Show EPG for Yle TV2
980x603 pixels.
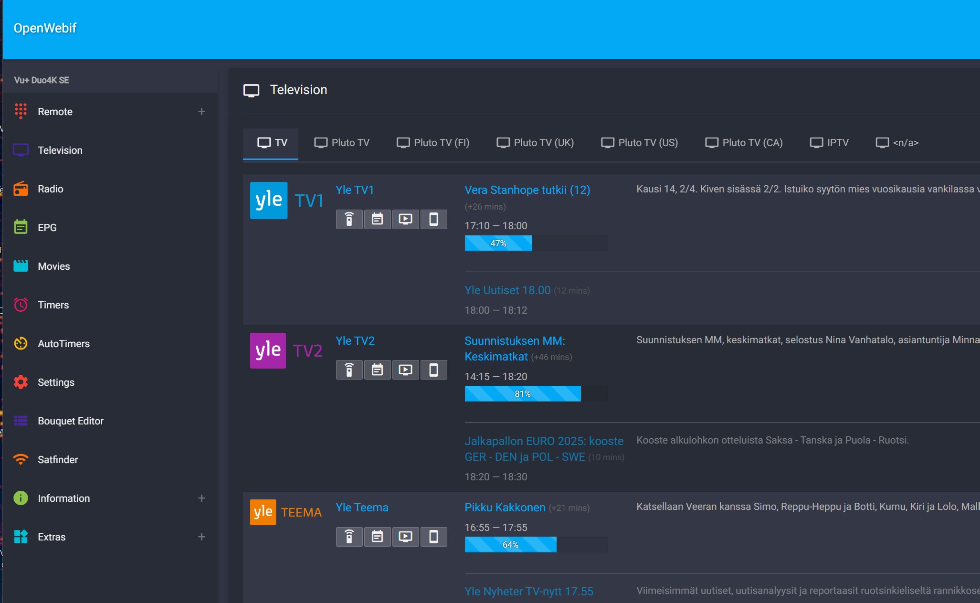378,370
